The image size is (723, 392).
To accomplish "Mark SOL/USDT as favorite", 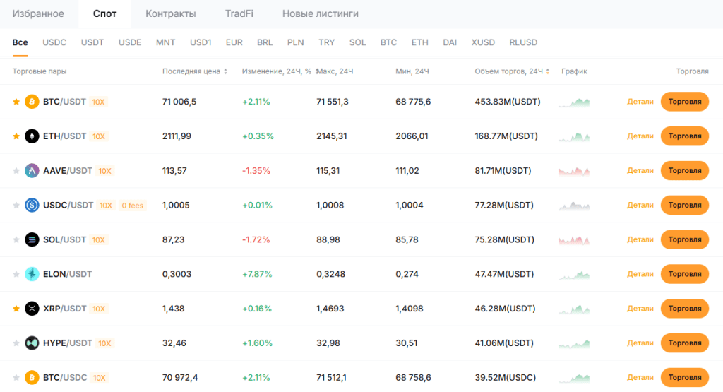I will pos(16,239).
